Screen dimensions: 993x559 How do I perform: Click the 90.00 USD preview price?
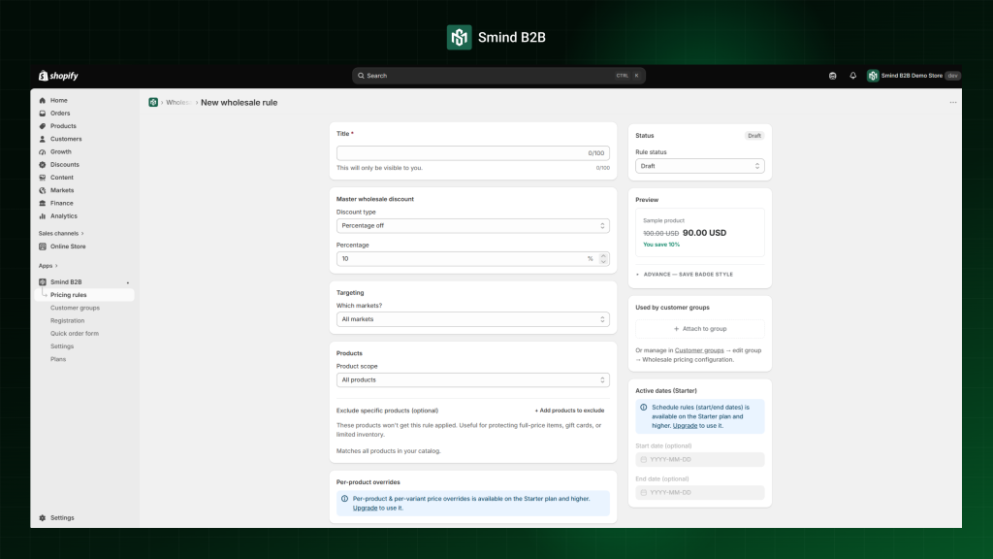(x=704, y=233)
